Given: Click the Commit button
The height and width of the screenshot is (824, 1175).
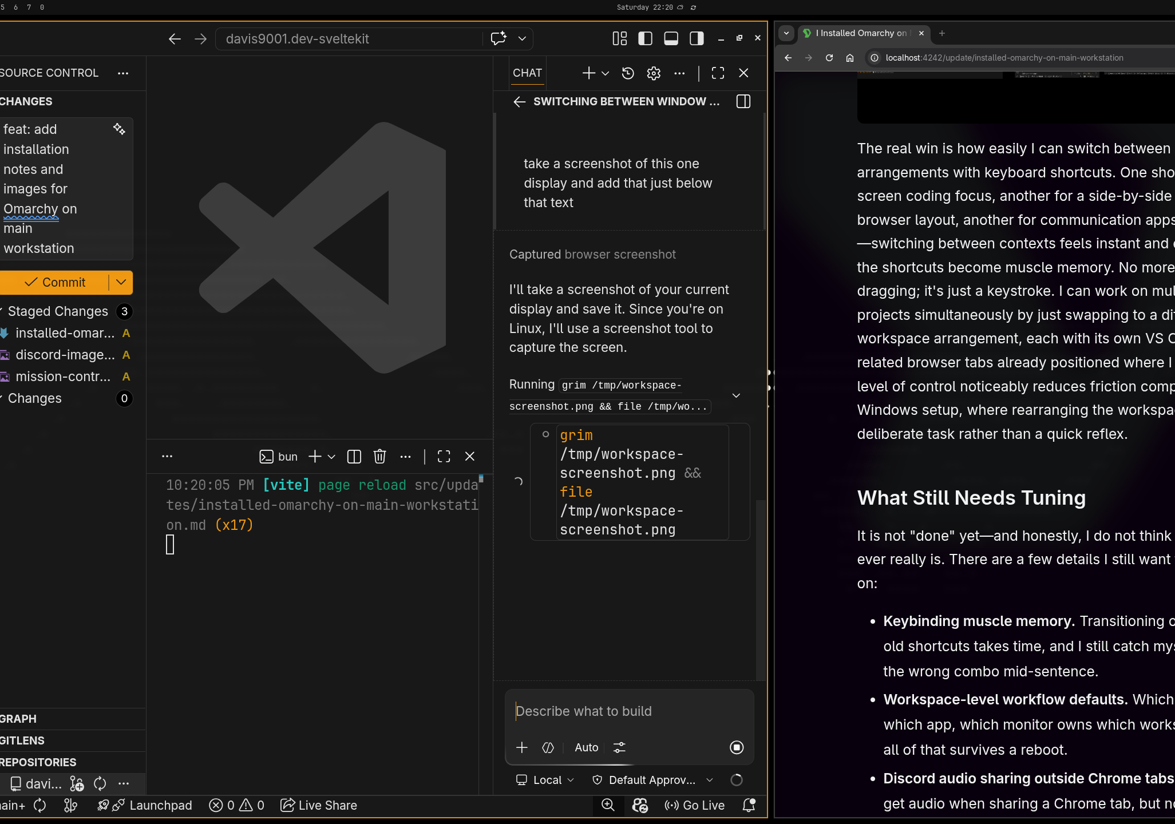Looking at the screenshot, I should click(55, 282).
